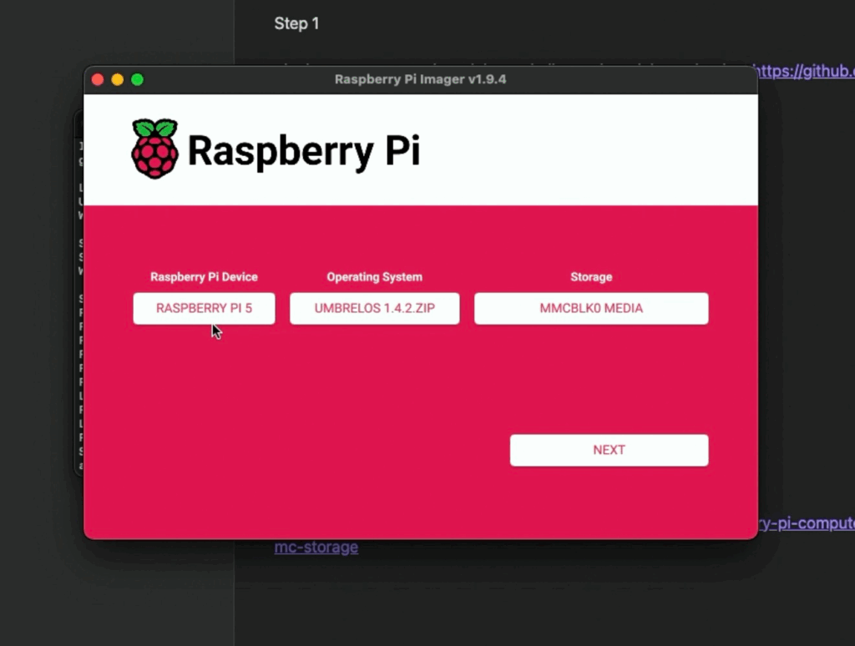The image size is (855, 646).
Task: Minimize the Imager with the yellow button
Action: [x=118, y=79]
